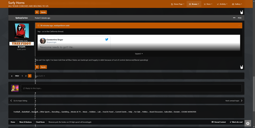Click the TREEFIDDY rank badge
The image size is (255, 128).
coord(22,44)
